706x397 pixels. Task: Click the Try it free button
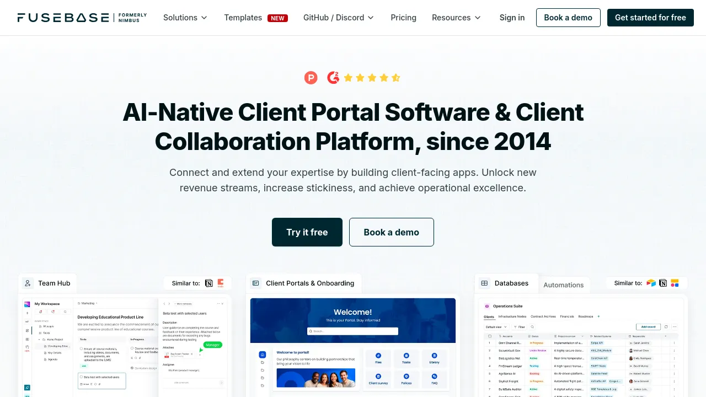pyautogui.click(x=307, y=232)
